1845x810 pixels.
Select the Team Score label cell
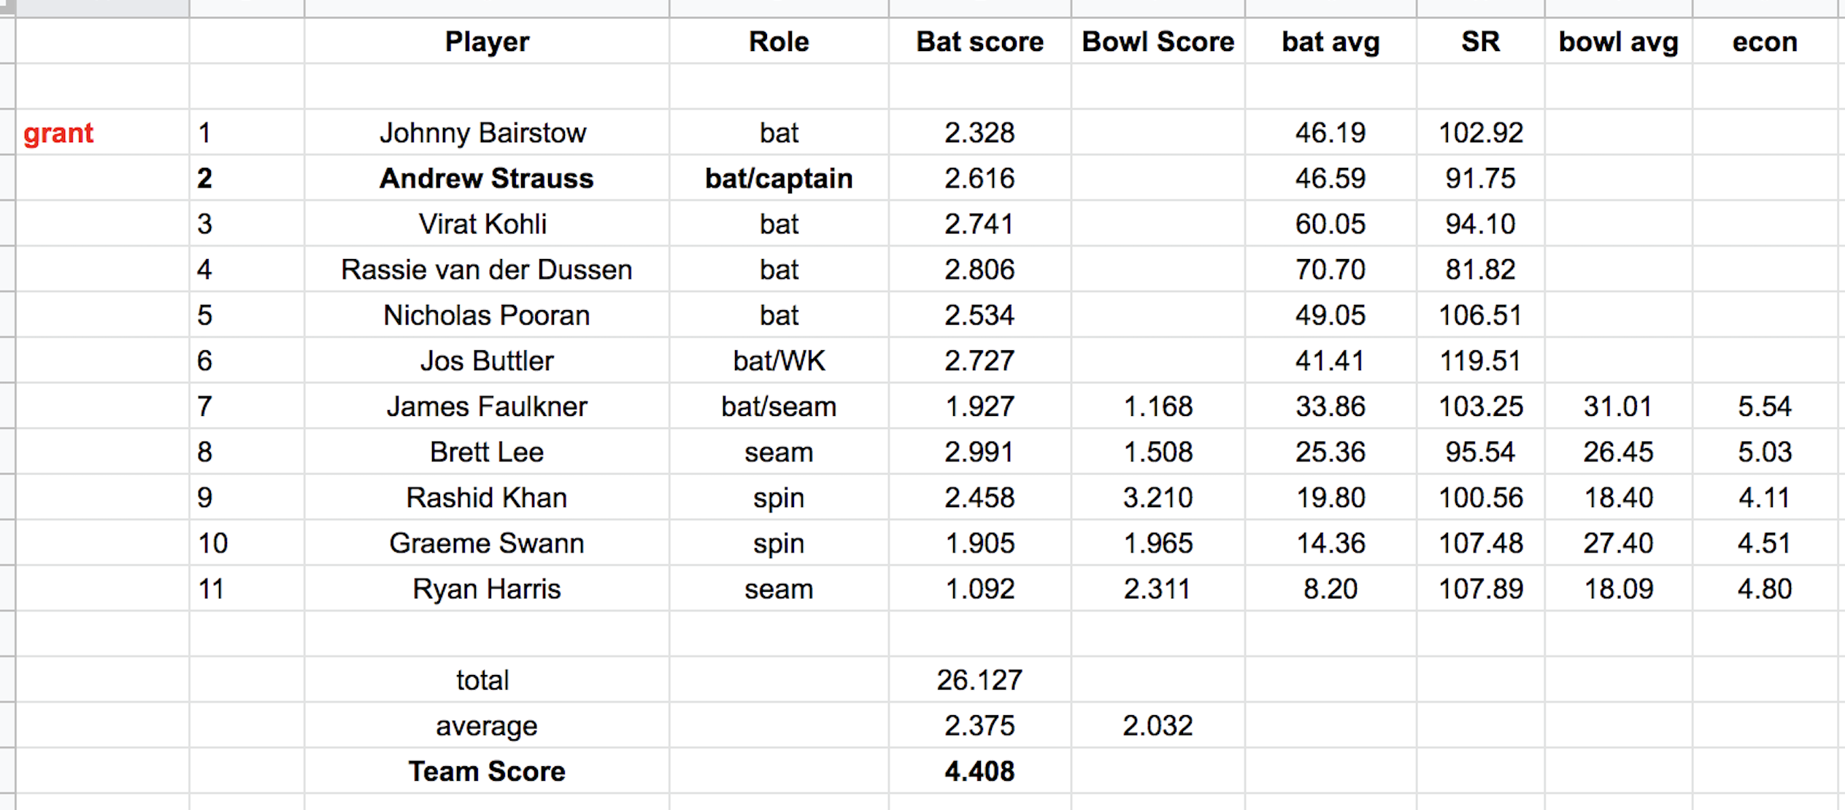486,771
